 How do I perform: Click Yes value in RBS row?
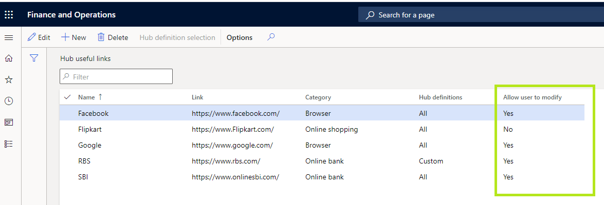pyautogui.click(x=508, y=161)
